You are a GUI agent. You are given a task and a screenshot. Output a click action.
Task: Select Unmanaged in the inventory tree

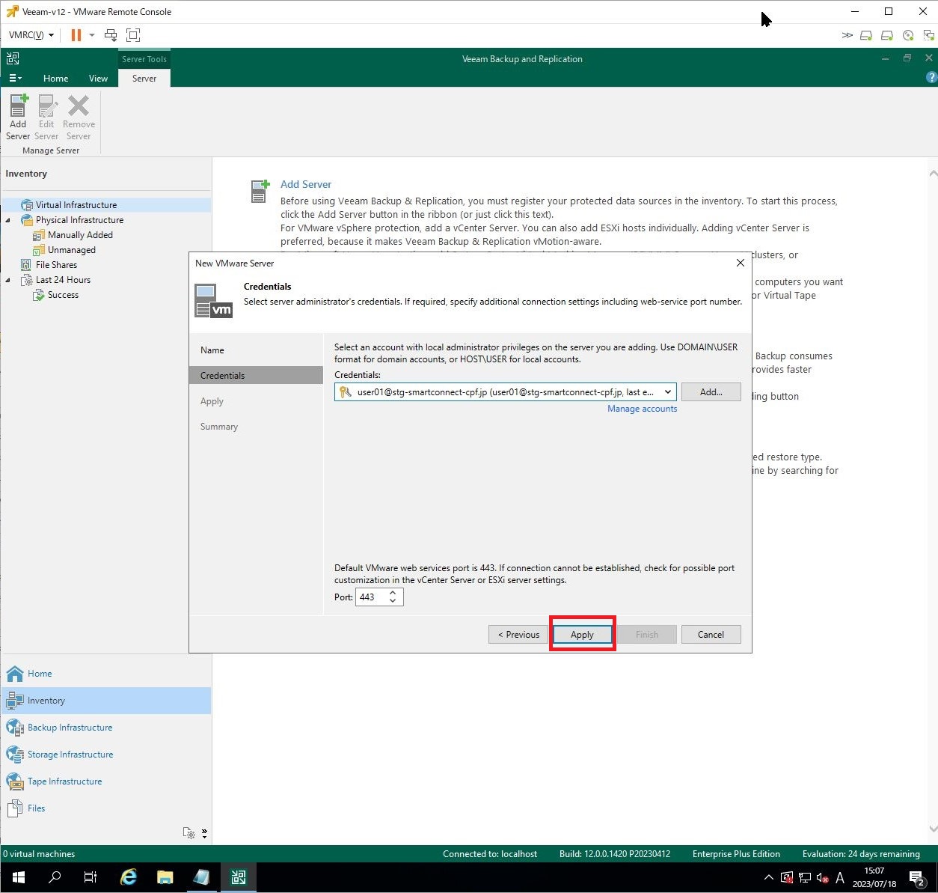pyautogui.click(x=71, y=250)
